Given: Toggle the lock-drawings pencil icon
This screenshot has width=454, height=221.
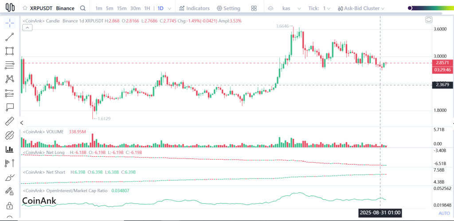Looking at the screenshot, I should (x=10, y=191).
